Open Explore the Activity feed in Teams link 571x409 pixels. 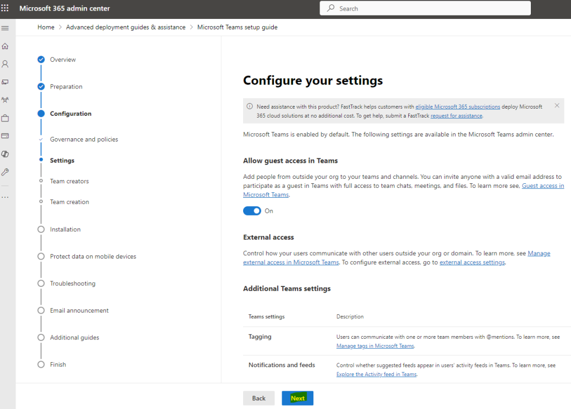376,374
